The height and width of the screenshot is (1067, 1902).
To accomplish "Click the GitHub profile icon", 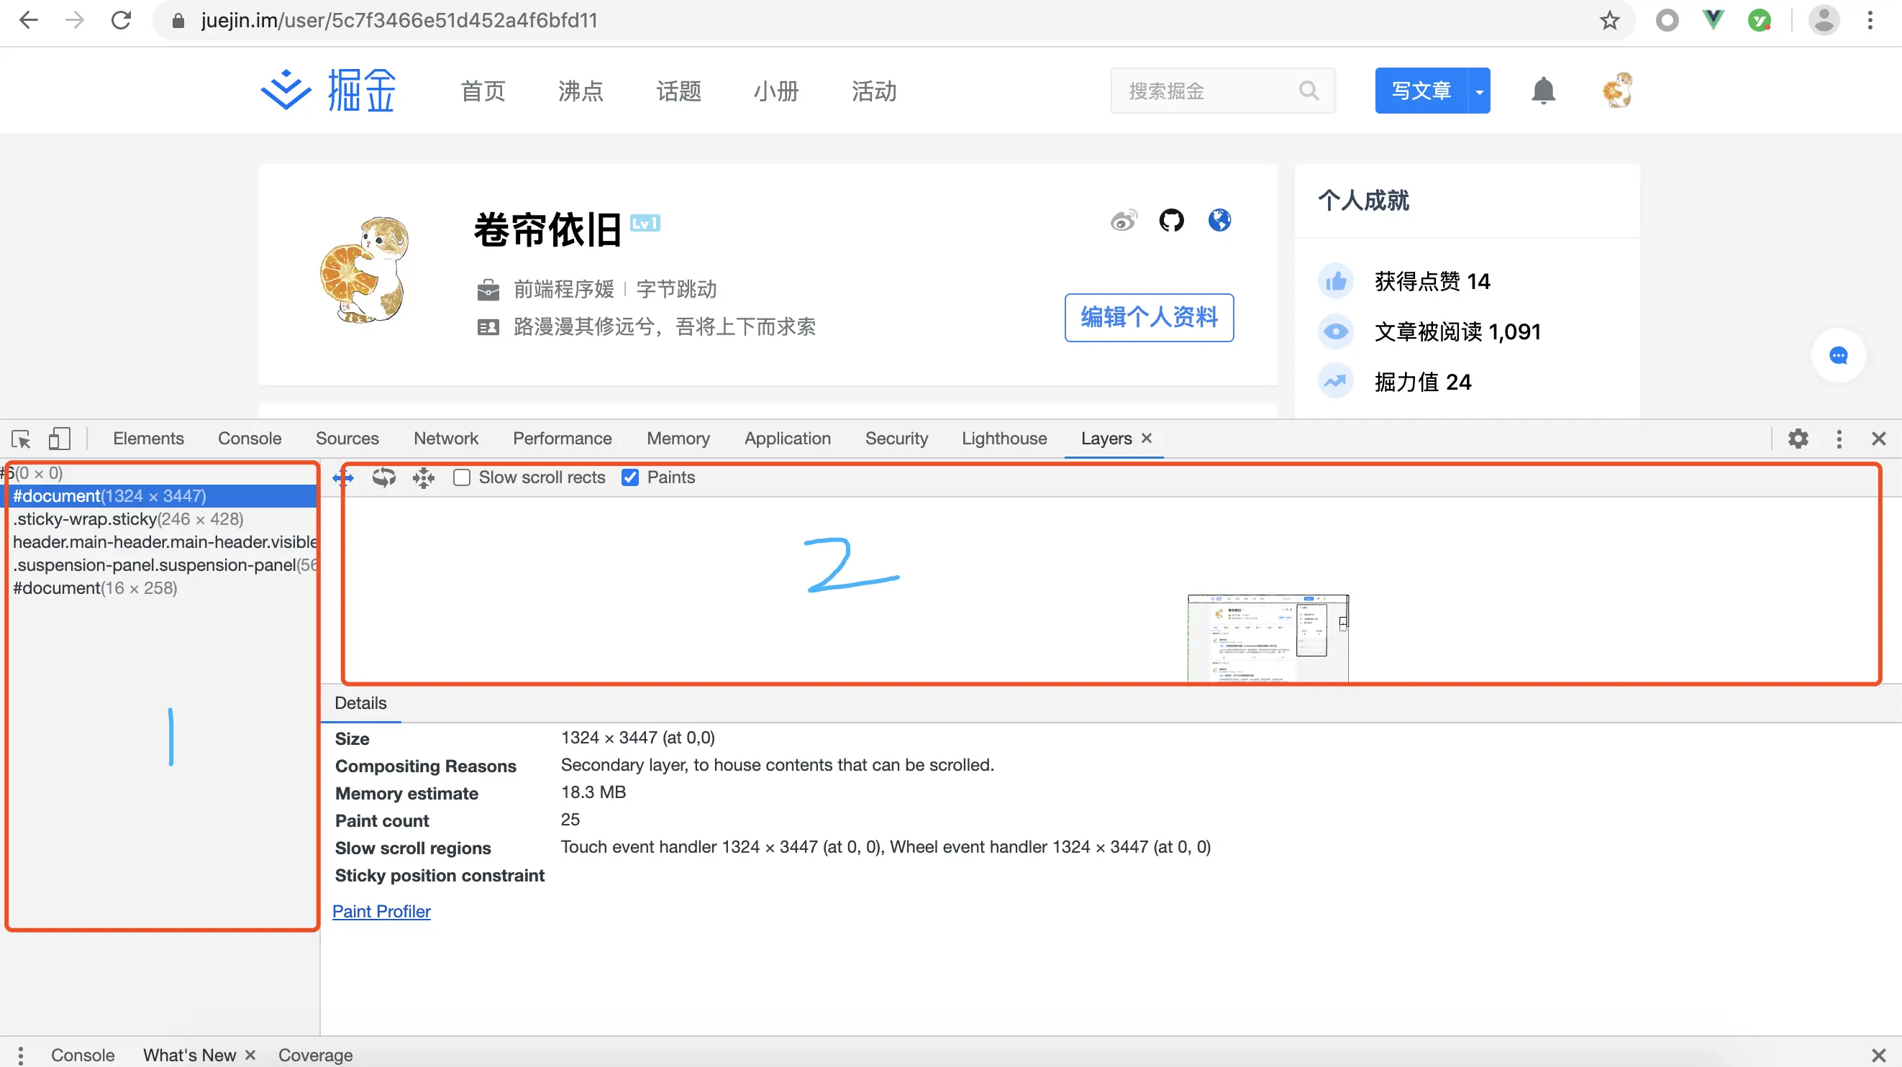I will pyautogui.click(x=1171, y=220).
